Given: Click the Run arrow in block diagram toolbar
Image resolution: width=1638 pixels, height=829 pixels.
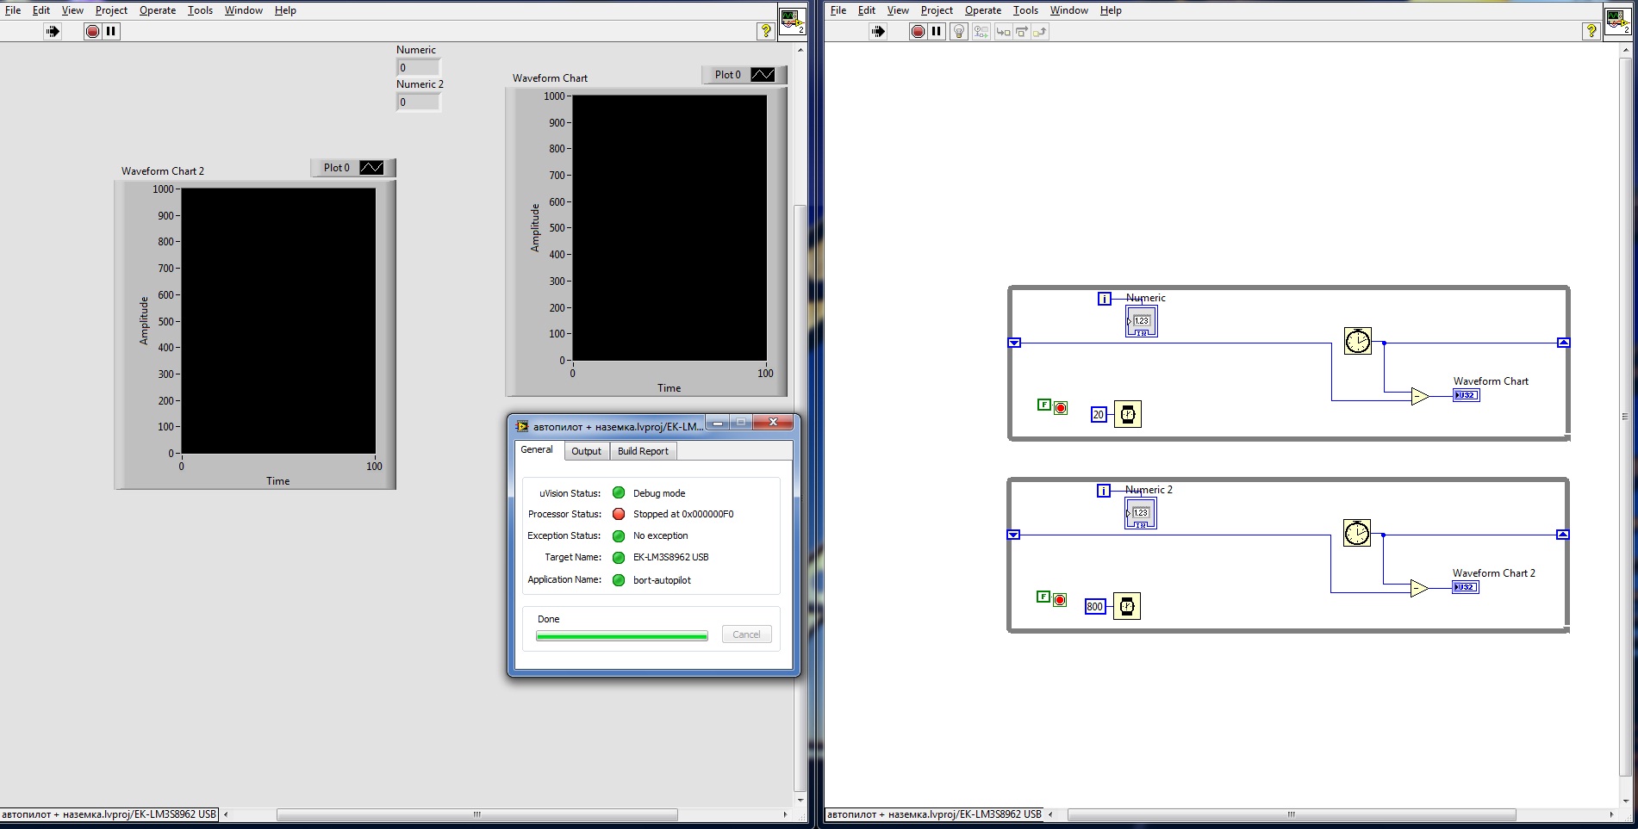Looking at the screenshot, I should tap(878, 31).
